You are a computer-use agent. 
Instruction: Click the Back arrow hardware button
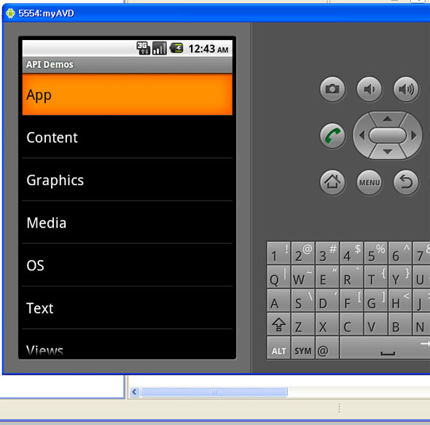[406, 182]
